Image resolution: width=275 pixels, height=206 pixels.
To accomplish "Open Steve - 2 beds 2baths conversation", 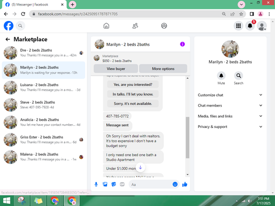I will pos(43,105).
